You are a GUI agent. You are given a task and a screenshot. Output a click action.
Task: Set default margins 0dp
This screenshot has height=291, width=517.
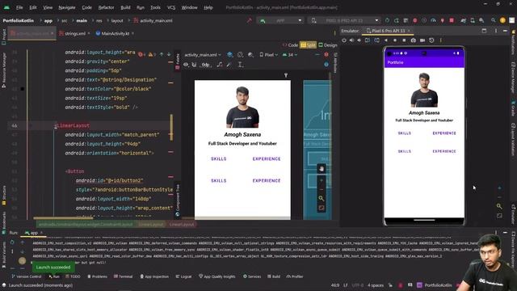coord(206,65)
